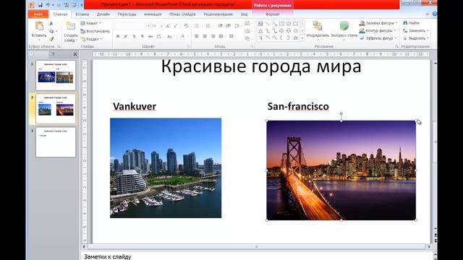Select the five-point star shape
The width and height of the screenshot is (463, 260).
click(295, 38)
